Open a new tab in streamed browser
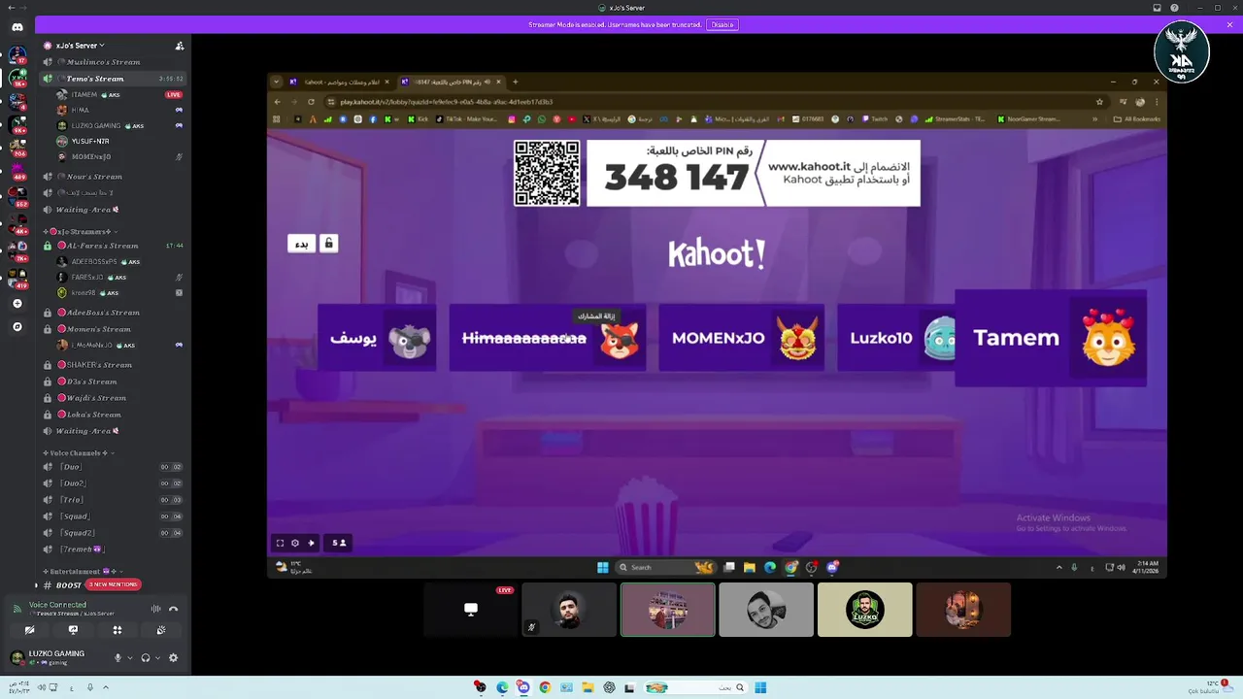1243x699 pixels. point(516,82)
